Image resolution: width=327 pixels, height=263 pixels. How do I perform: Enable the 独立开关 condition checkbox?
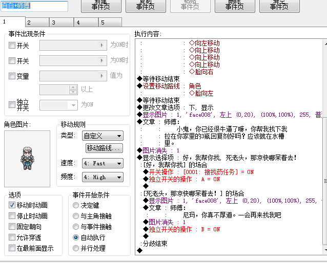coord(12,104)
